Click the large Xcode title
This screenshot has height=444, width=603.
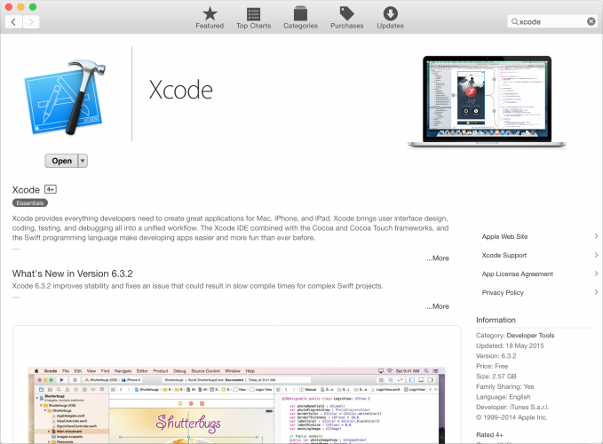pyautogui.click(x=181, y=90)
